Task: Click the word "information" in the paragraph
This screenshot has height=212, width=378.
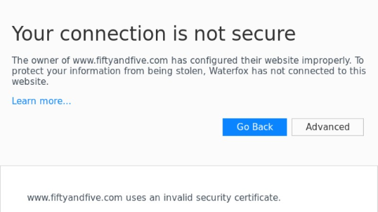Action: click(95, 71)
